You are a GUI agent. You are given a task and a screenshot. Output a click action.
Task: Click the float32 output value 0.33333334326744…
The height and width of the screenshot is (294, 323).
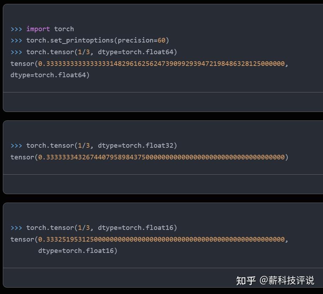[x=161, y=157]
